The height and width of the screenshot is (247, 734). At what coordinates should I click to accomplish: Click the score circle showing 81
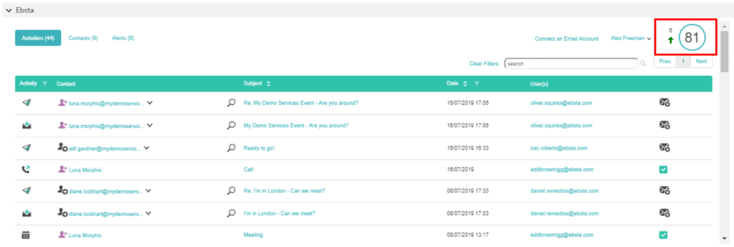691,38
